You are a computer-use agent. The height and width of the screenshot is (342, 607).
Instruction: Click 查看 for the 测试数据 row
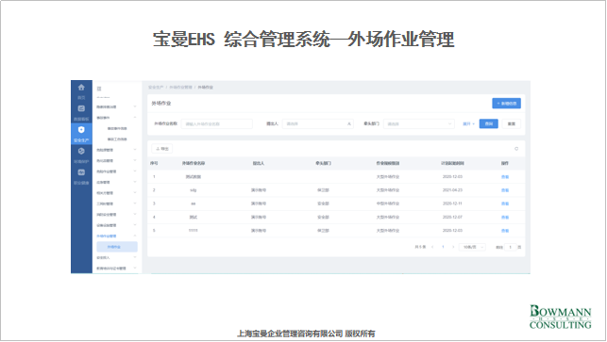point(505,177)
